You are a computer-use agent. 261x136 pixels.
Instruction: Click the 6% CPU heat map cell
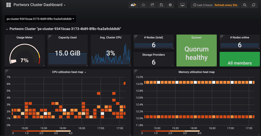[x=125, y=83]
